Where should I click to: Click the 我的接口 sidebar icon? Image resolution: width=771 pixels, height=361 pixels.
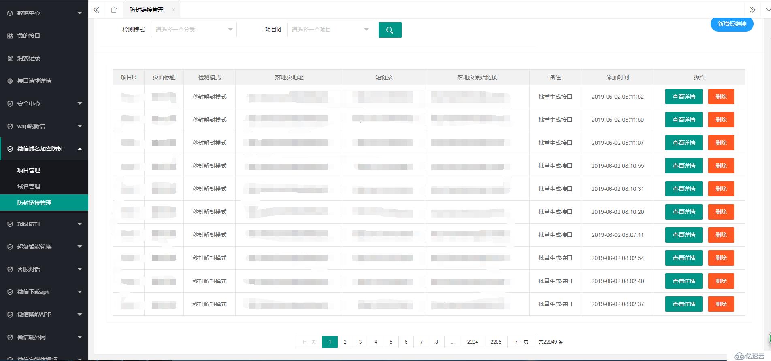[x=10, y=36]
